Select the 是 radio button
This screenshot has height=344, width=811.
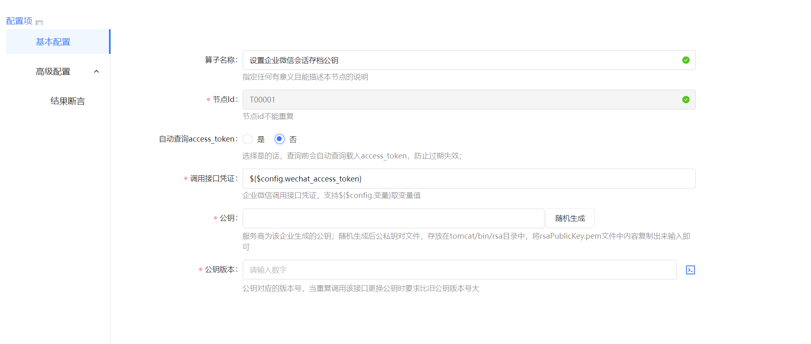[248, 139]
